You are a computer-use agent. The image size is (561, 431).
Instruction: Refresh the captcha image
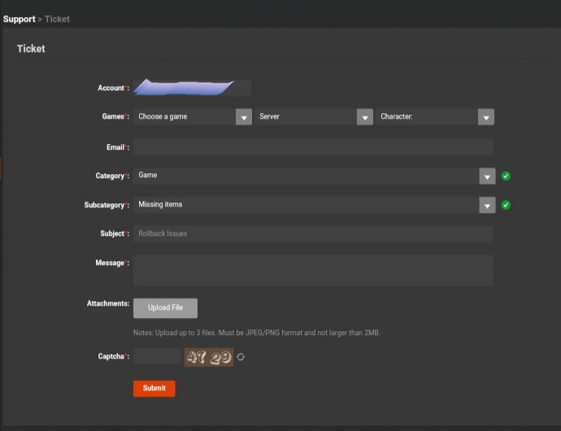[x=241, y=357]
